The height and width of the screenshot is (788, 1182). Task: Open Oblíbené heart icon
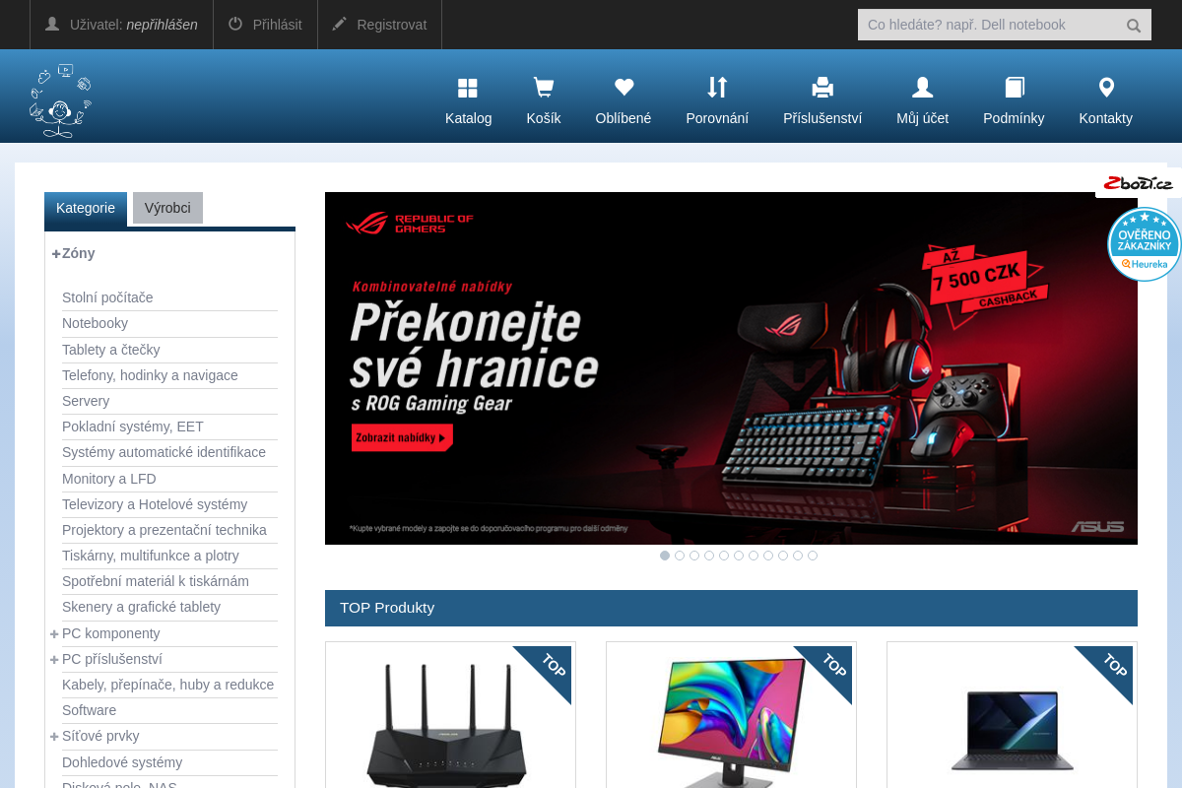624,88
